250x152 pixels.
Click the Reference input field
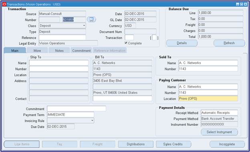(x=62, y=38)
